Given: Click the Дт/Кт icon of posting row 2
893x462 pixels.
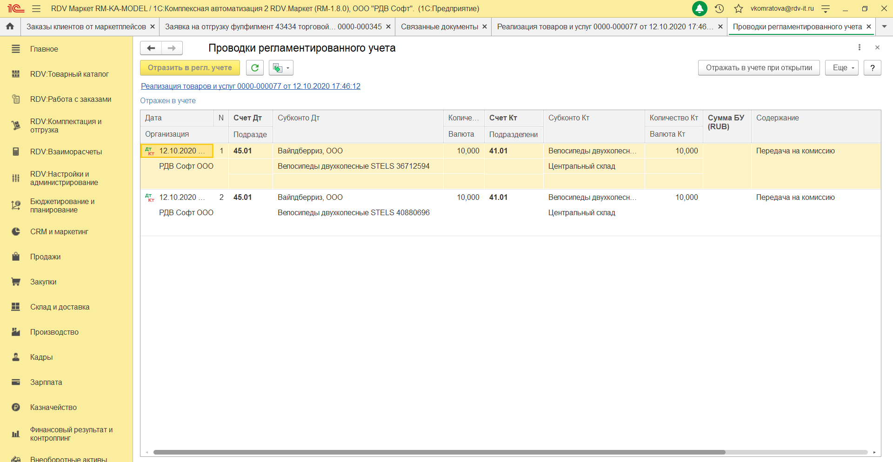Looking at the screenshot, I should 150,198.
